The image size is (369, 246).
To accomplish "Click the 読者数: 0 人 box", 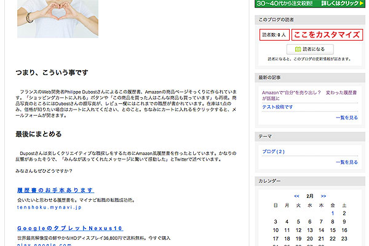I will tap(274, 35).
